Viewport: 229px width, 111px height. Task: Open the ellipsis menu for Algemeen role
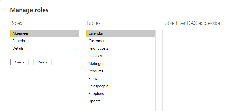tap(77, 34)
